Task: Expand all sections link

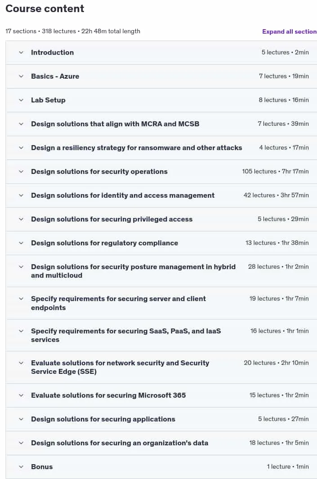Action: [289, 31]
